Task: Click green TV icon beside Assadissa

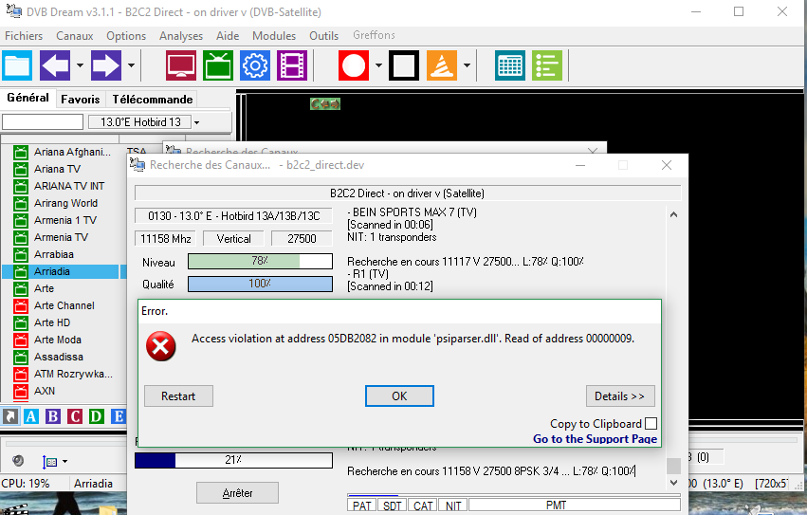Action: pos(21,357)
